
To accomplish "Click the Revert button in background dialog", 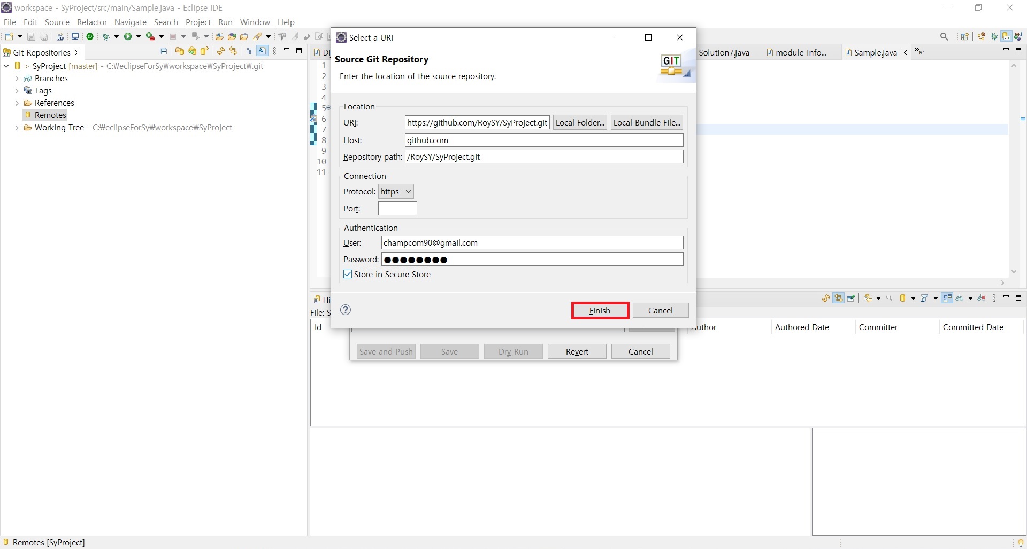I will [577, 351].
